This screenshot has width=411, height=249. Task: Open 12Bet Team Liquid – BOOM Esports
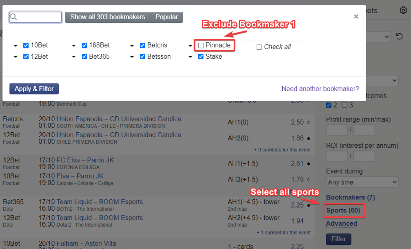point(100,218)
